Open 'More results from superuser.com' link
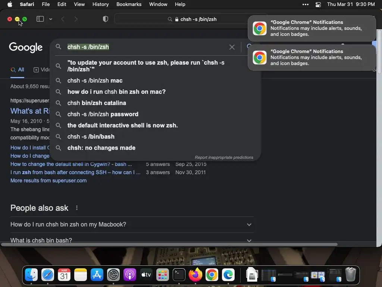 click(x=48, y=180)
